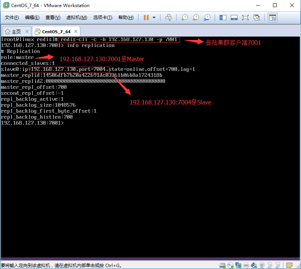Click the status bar Ctrl+G hint text
Image resolution: width=301 pixels, height=269 pixels.
(61, 266)
